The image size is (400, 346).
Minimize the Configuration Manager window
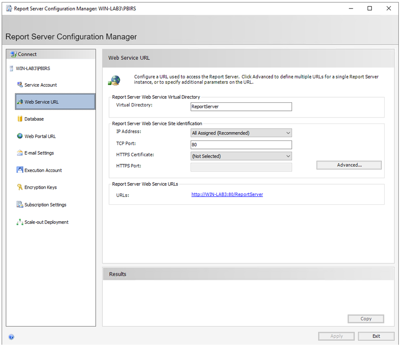(351, 8)
